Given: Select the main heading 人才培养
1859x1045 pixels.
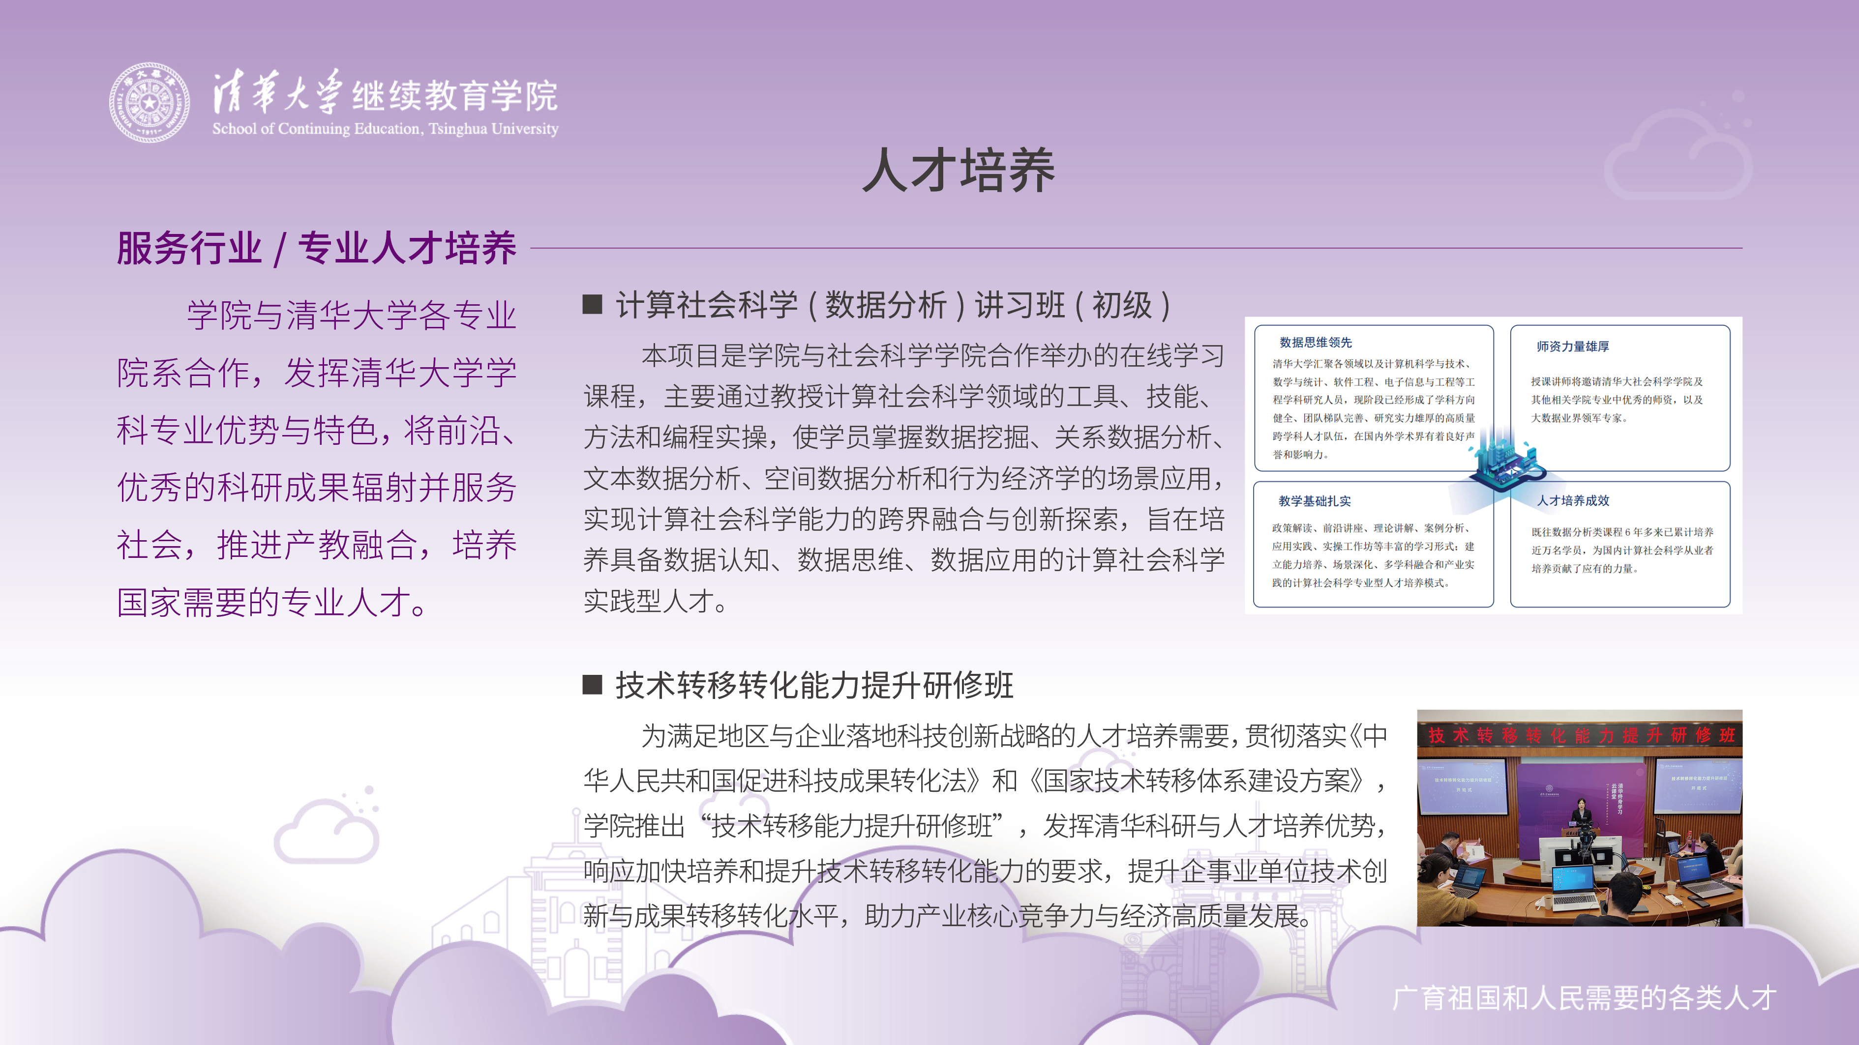Looking at the screenshot, I should (959, 171).
